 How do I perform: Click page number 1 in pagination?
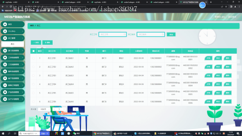(x=59, y=109)
